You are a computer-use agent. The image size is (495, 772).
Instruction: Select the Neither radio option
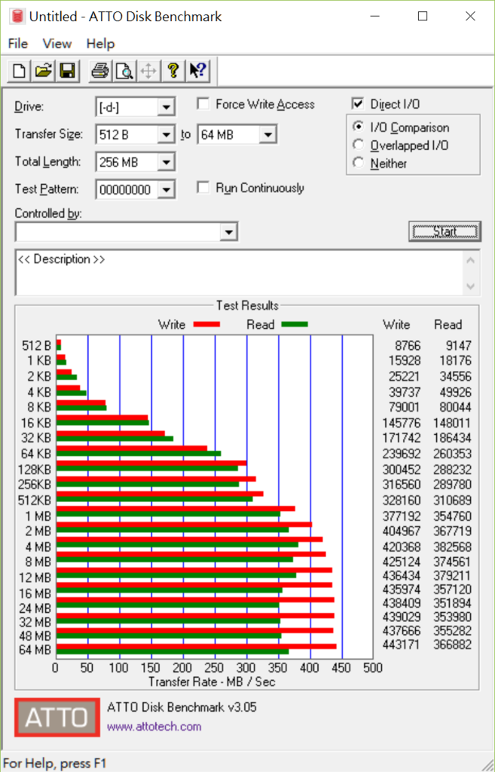pyautogui.click(x=358, y=163)
